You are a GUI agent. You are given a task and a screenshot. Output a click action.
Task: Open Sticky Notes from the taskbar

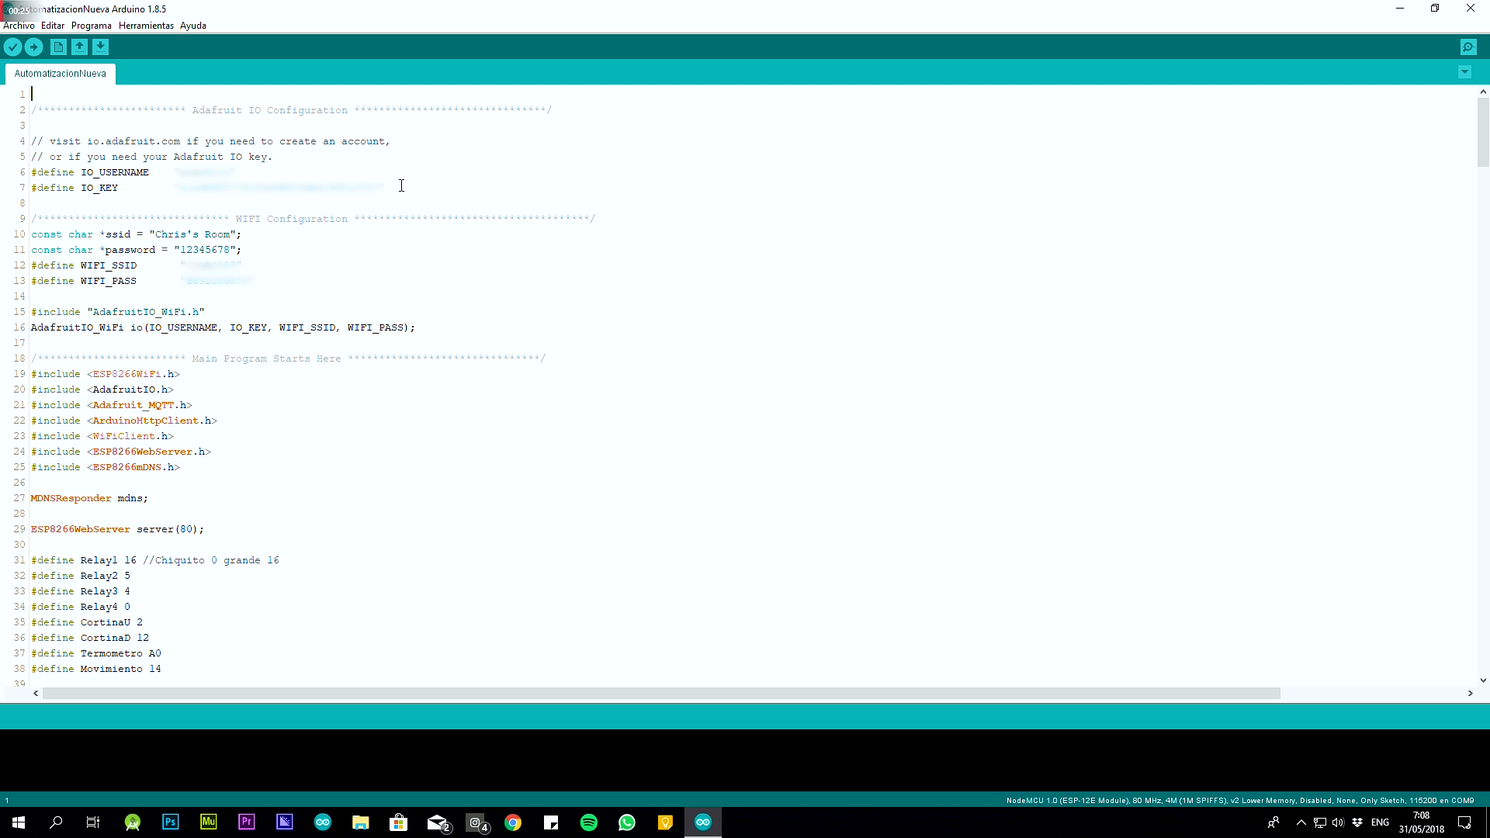click(x=551, y=822)
